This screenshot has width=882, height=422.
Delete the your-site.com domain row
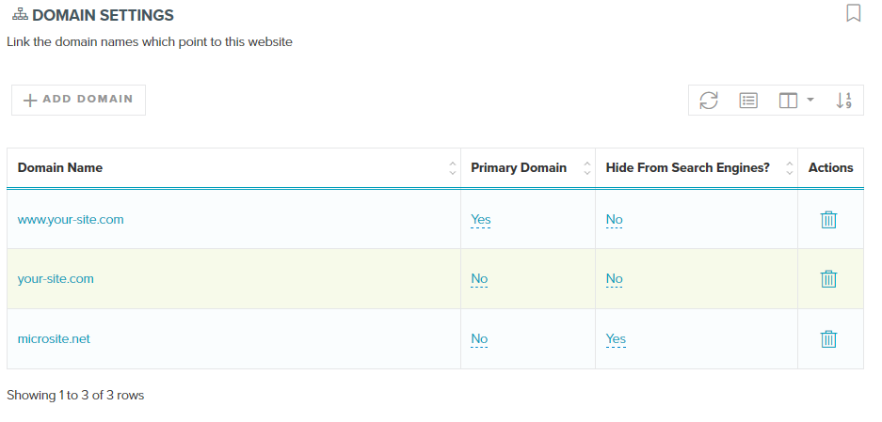click(x=828, y=279)
